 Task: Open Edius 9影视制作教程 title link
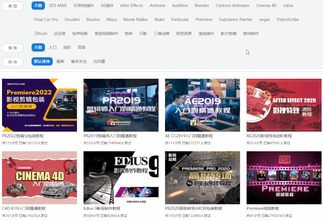pyautogui.click(x=102, y=208)
